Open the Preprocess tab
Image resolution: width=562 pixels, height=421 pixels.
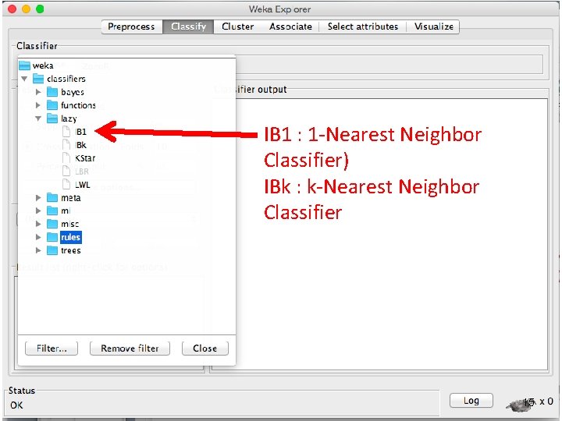131,27
